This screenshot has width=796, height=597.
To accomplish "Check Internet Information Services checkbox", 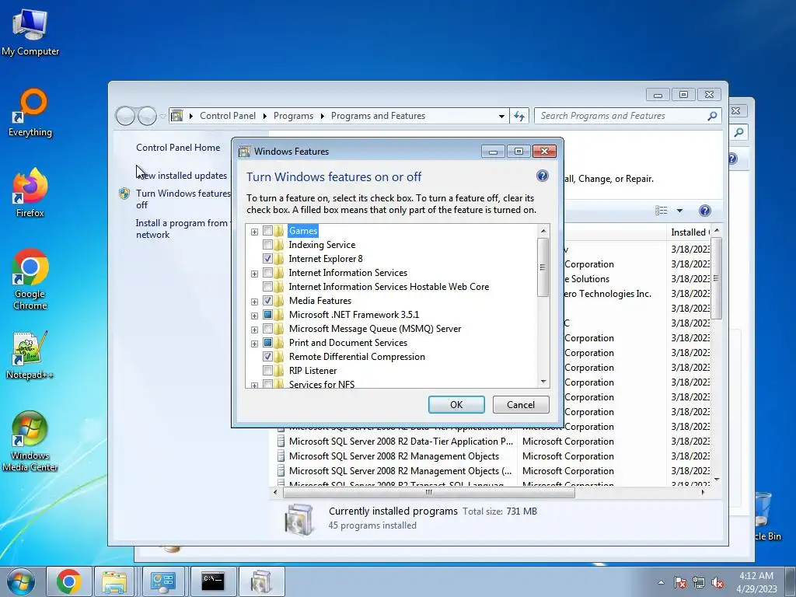I will point(267,273).
